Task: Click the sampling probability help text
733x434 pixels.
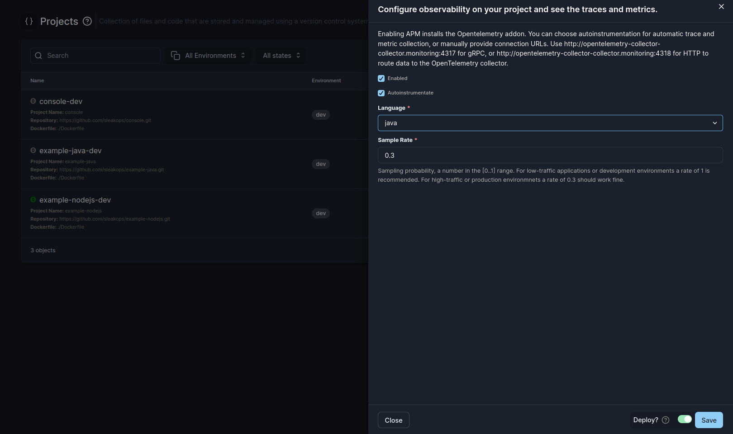Action: (543, 175)
